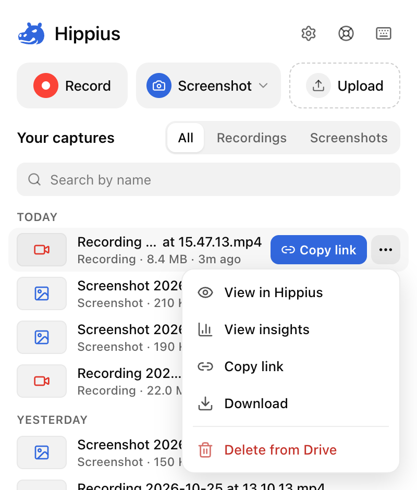Click 'Recording · 22.0' details text
This screenshot has width=417, height=490.
130,390
